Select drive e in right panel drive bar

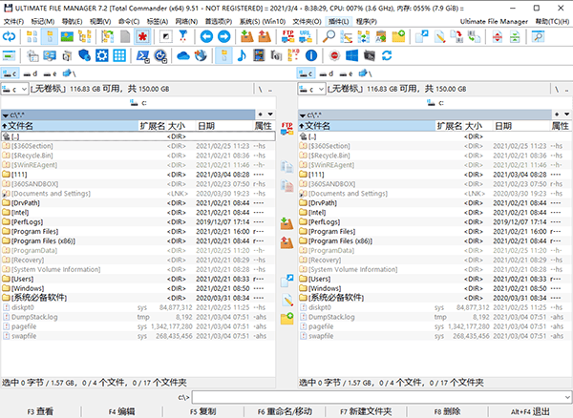point(346,73)
